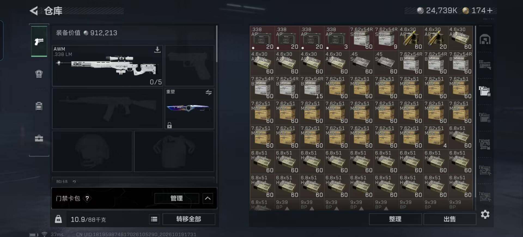Click the 管理 button for keycard pack
This screenshot has height=237, width=523.
[177, 198]
